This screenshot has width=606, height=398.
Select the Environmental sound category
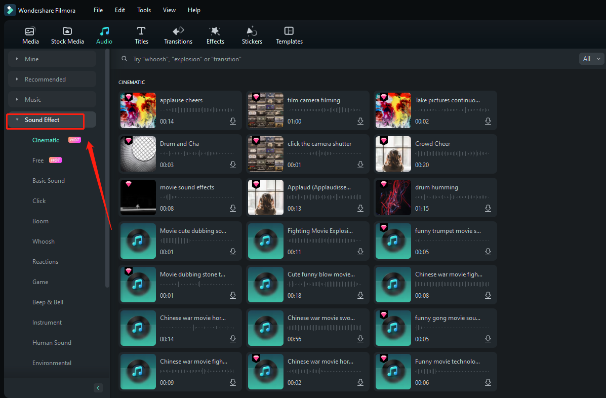pyautogui.click(x=52, y=363)
